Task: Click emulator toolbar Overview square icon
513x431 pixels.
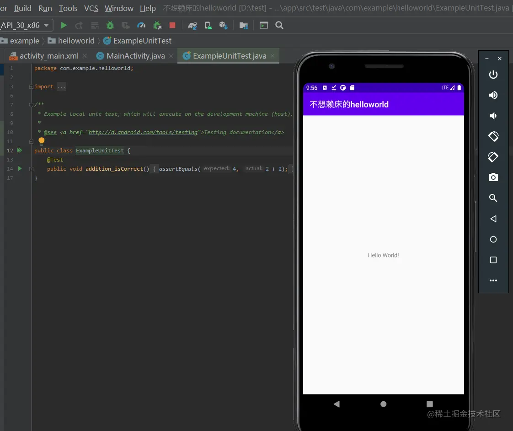Action: (493, 260)
